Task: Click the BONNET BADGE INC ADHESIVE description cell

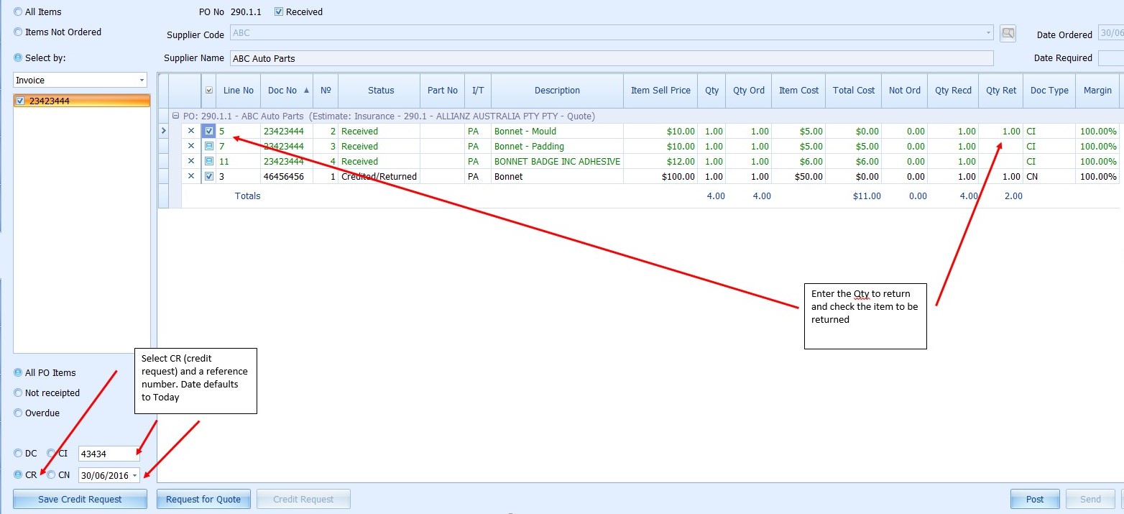Action: [x=557, y=161]
